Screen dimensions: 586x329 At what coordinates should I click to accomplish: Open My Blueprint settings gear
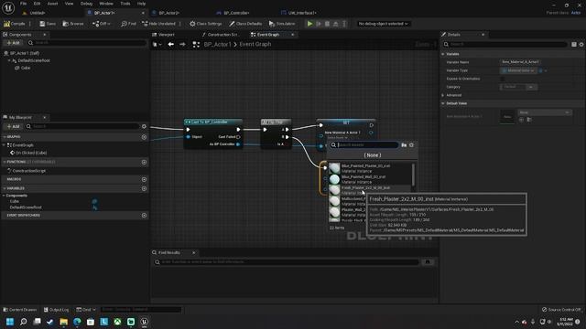(144, 126)
